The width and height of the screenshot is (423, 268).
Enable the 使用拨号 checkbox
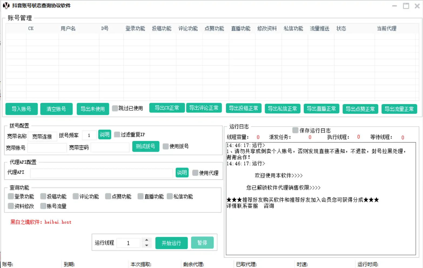click(x=166, y=146)
